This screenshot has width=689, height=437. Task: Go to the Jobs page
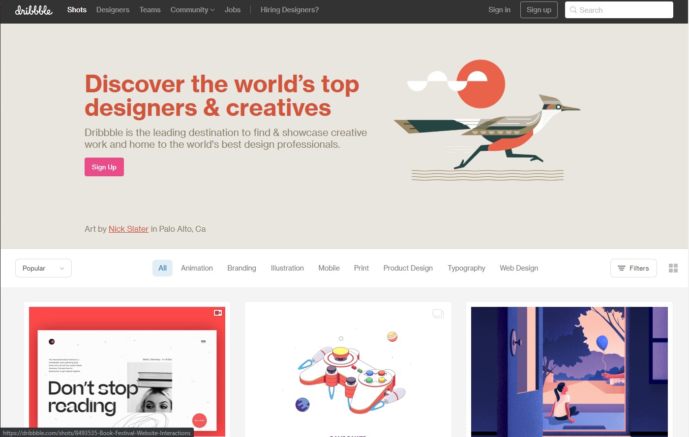pos(233,10)
